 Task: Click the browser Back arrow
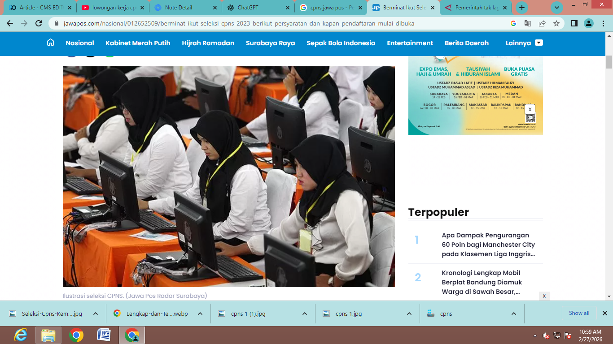pyautogui.click(x=10, y=23)
